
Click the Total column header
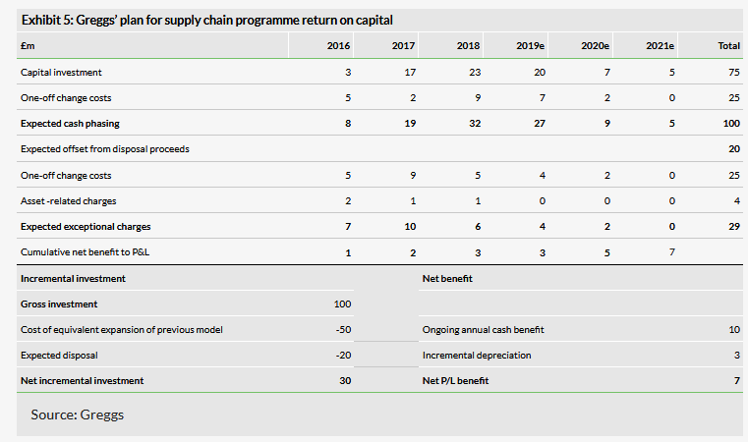pos(729,46)
